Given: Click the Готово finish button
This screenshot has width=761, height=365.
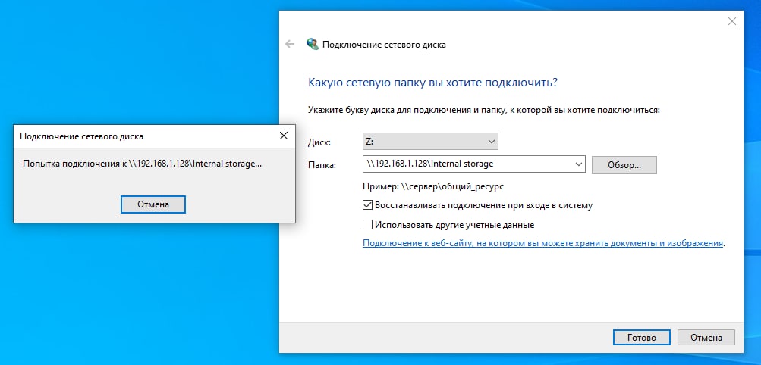Looking at the screenshot, I should 642,338.
